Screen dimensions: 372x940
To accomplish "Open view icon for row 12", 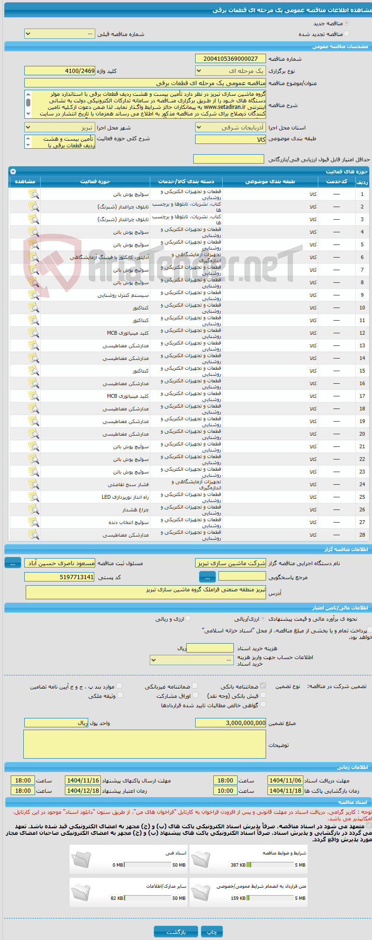I will point(34,333).
